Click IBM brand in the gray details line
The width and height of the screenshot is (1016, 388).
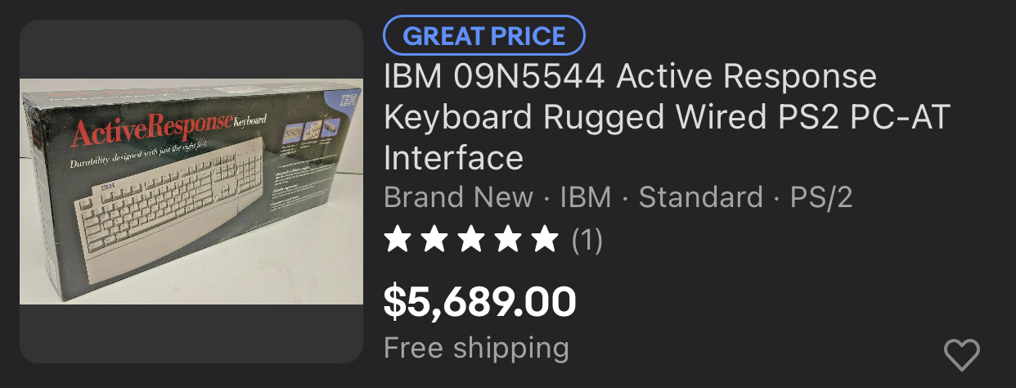coord(586,197)
